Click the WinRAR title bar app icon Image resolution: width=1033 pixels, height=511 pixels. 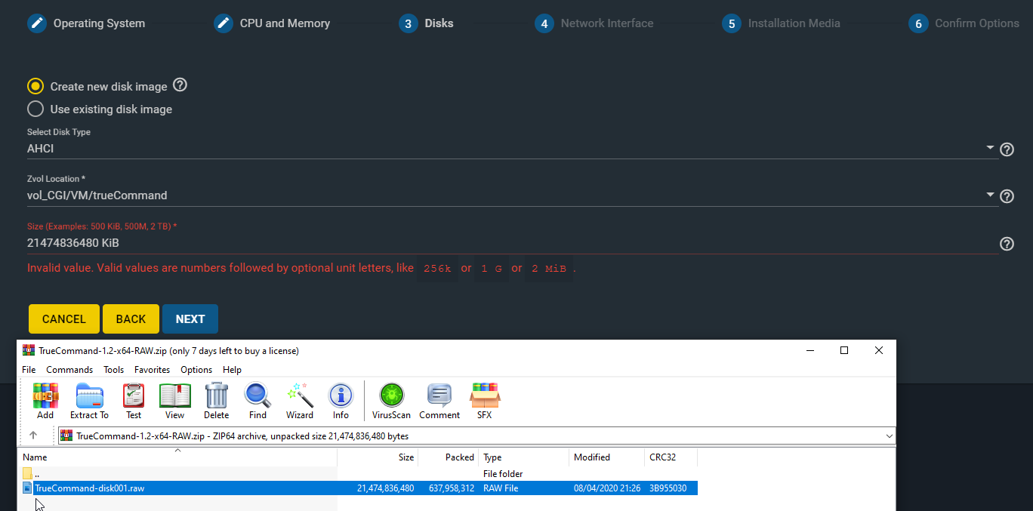pyautogui.click(x=29, y=350)
